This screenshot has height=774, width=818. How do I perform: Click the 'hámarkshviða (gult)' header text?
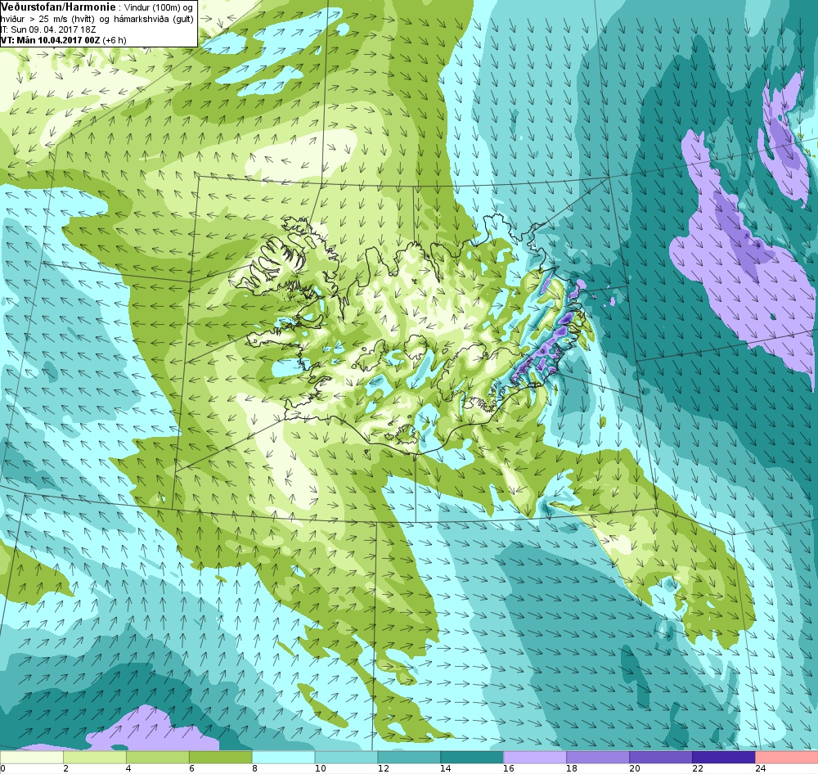pyautogui.click(x=154, y=19)
